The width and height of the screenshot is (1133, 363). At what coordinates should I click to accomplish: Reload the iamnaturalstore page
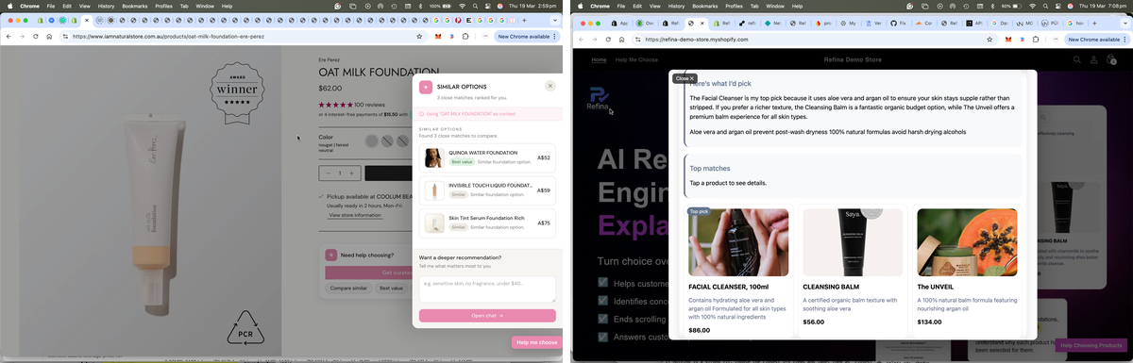click(x=36, y=37)
